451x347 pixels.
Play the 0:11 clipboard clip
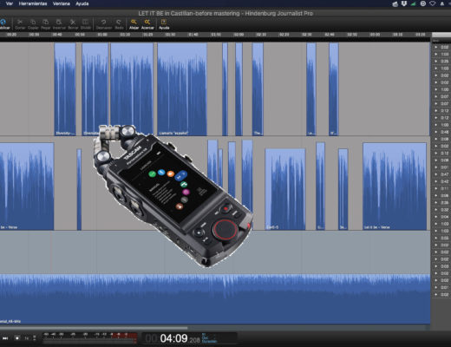436,188
